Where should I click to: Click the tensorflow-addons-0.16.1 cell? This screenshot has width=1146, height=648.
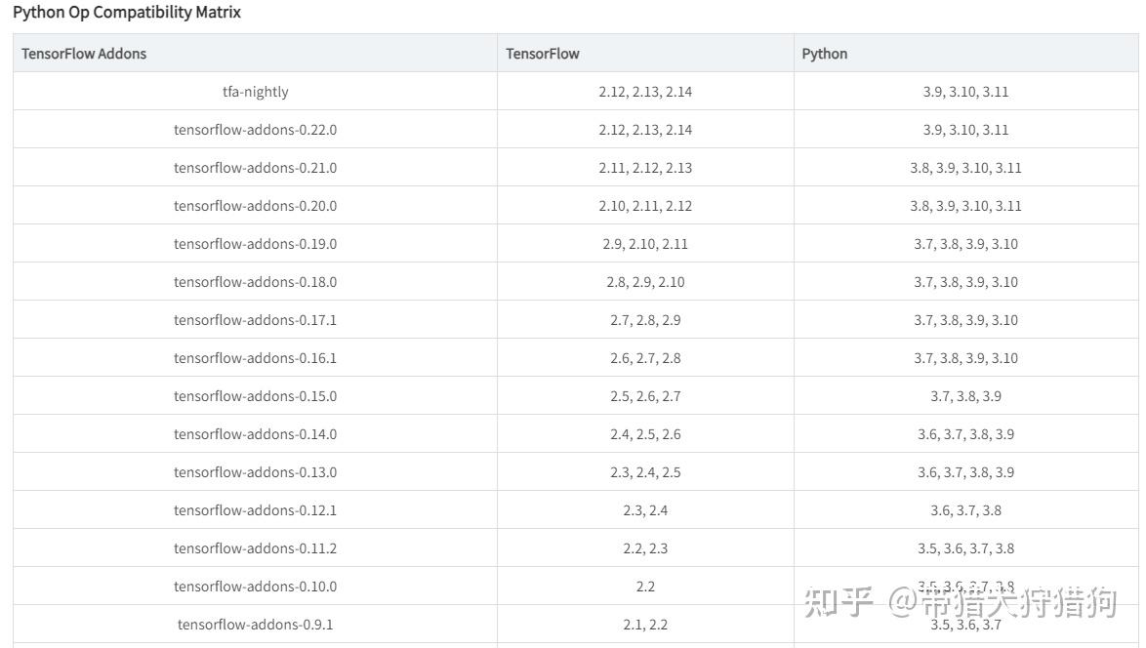pos(255,358)
